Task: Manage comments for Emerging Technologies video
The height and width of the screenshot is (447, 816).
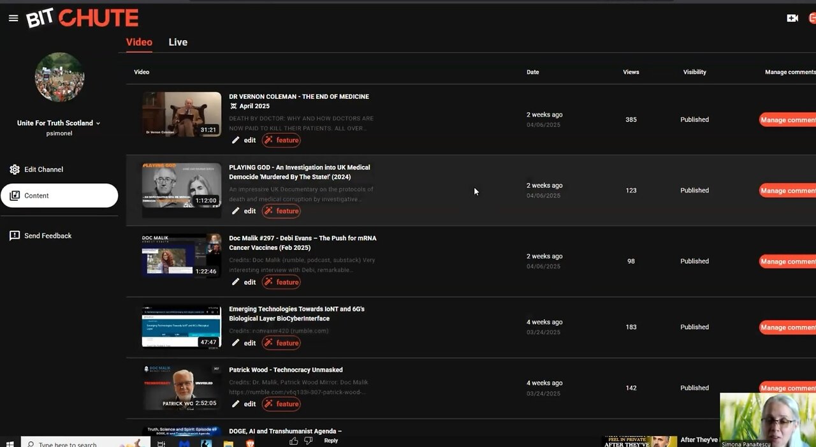Action: (x=788, y=327)
